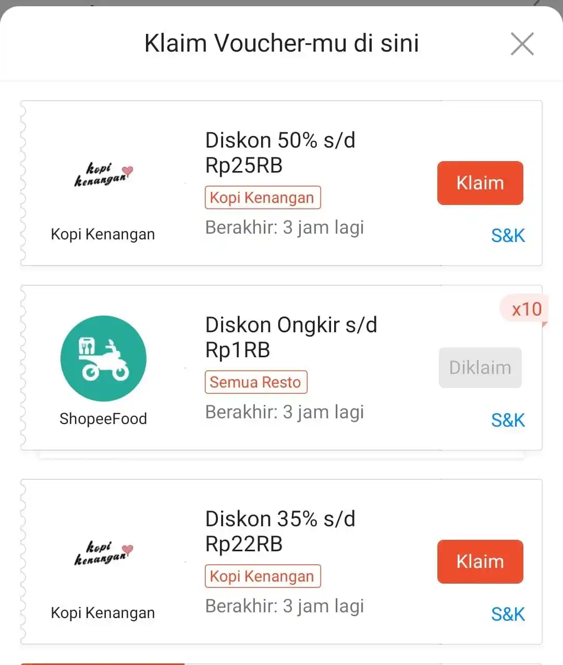Tap the ShopeeFood label under the icon
563x665 pixels.
(103, 419)
